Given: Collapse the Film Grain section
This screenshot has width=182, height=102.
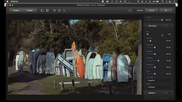Looking at the screenshot, I should (x=146, y=26).
